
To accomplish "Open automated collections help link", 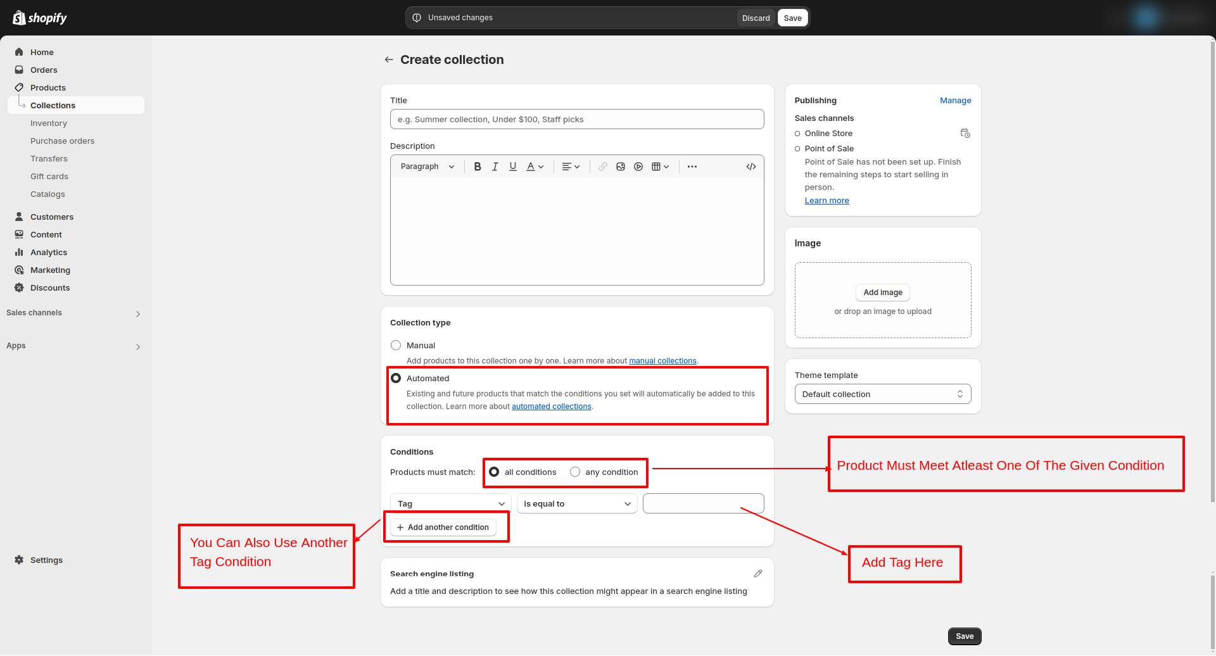I will coord(552,406).
